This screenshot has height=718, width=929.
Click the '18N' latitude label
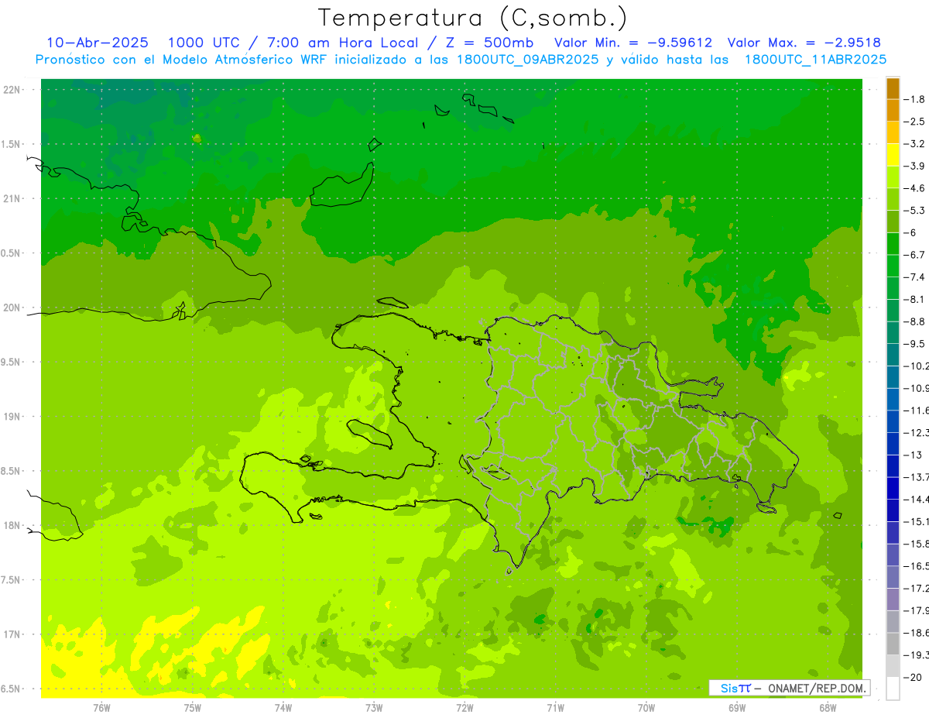pyautogui.click(x=11, y=525)
